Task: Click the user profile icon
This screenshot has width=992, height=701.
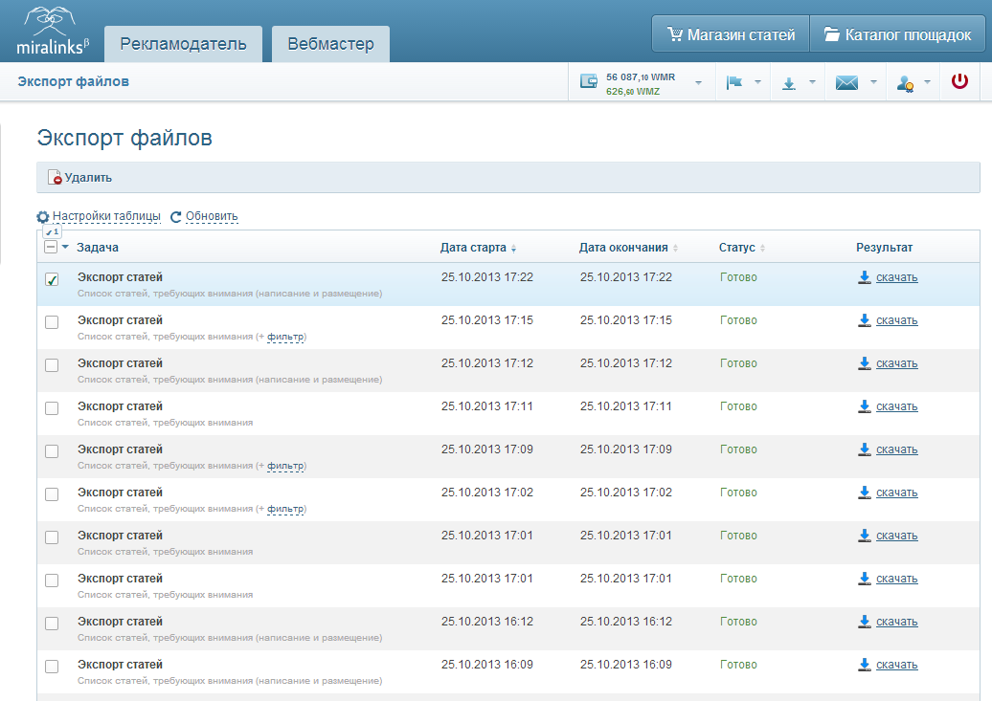Action: 905,83
